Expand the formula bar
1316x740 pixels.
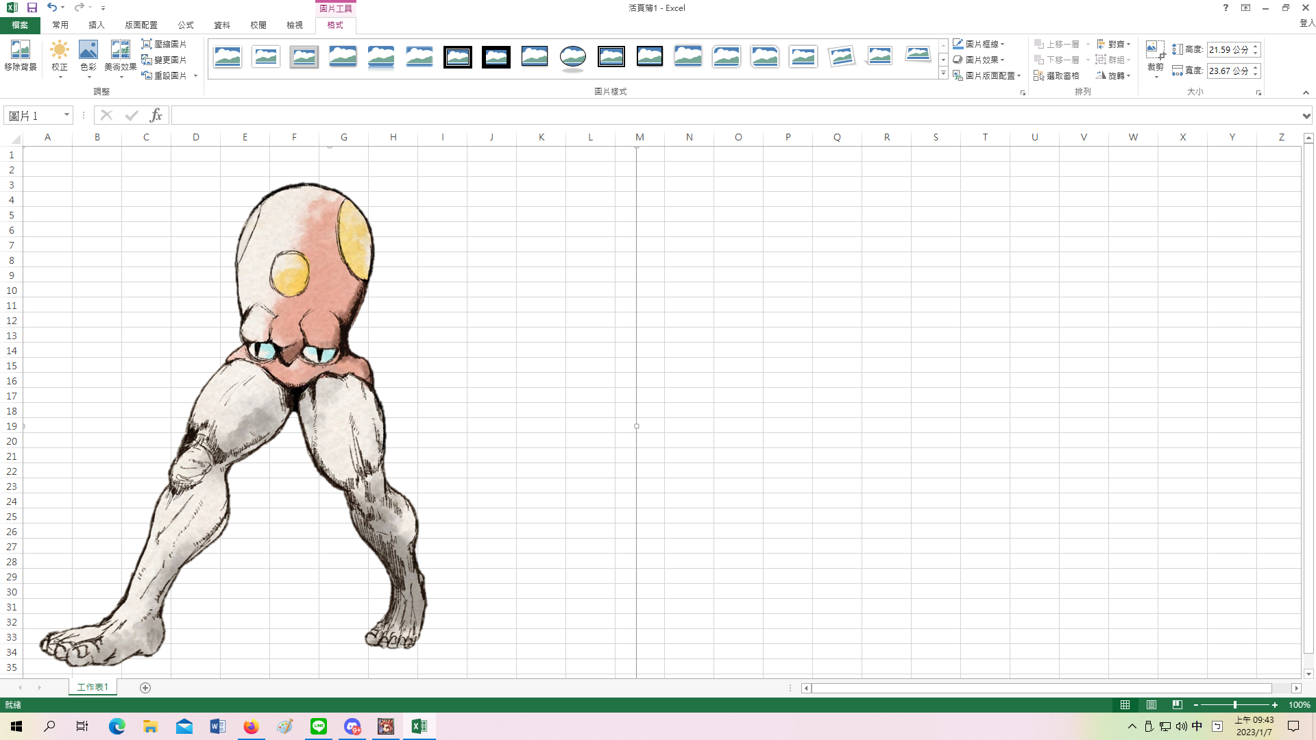click(x=1306, y=116)
